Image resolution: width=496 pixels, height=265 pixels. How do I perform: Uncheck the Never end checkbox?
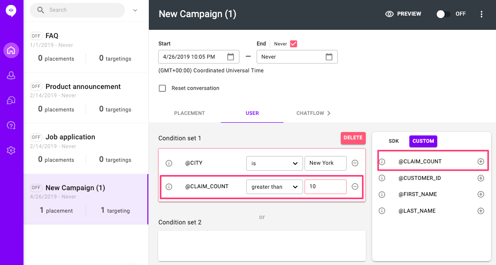click(294, 44)
